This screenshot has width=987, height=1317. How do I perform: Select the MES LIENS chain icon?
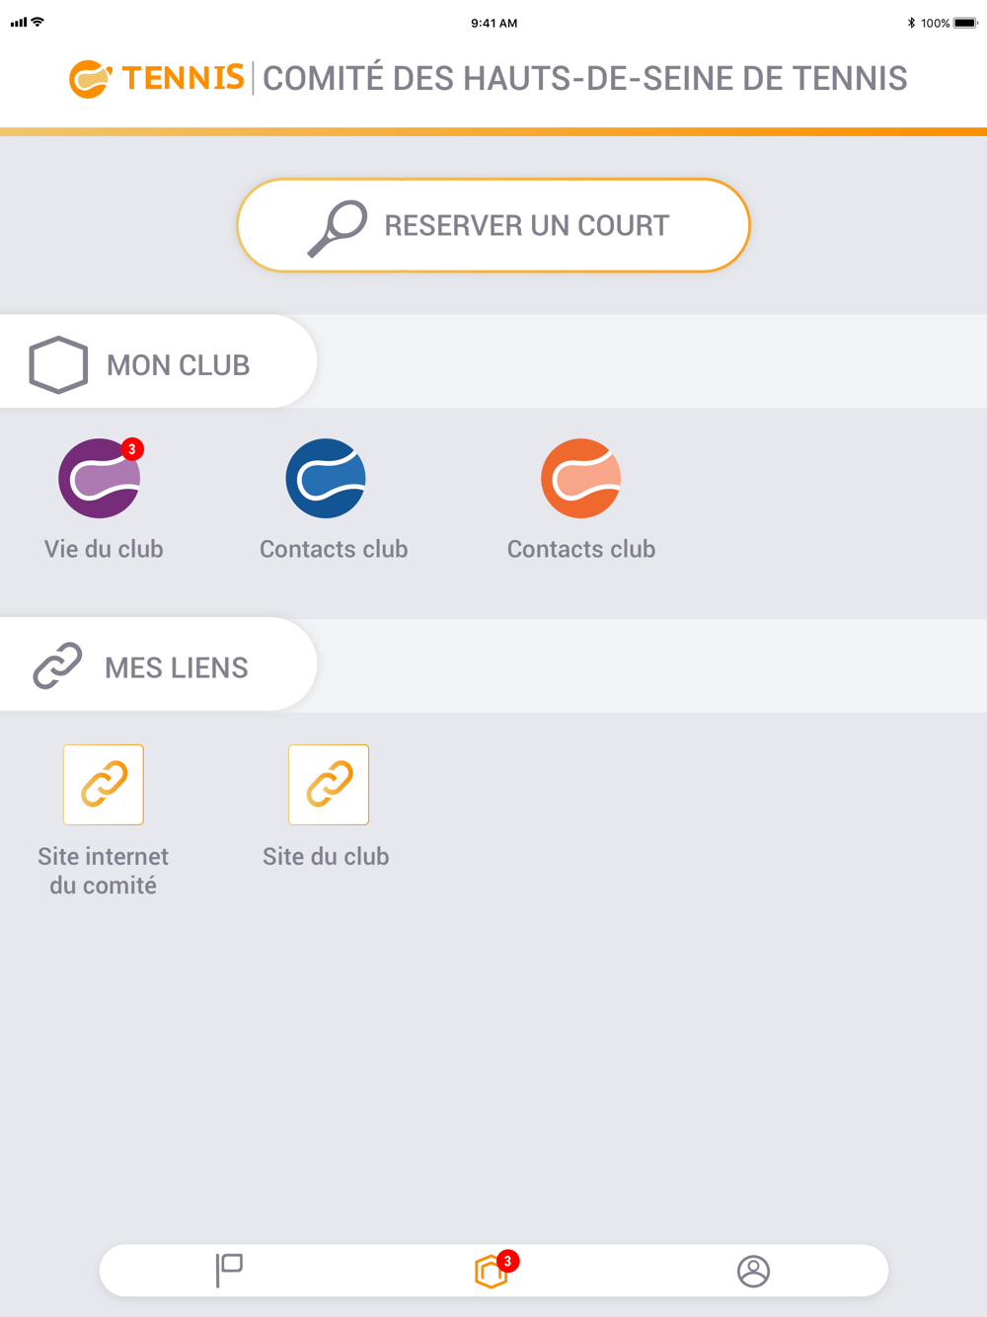(57, 666)
